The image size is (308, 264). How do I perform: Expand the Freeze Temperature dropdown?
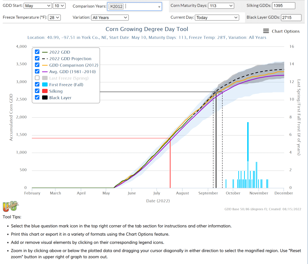[55, 17]
